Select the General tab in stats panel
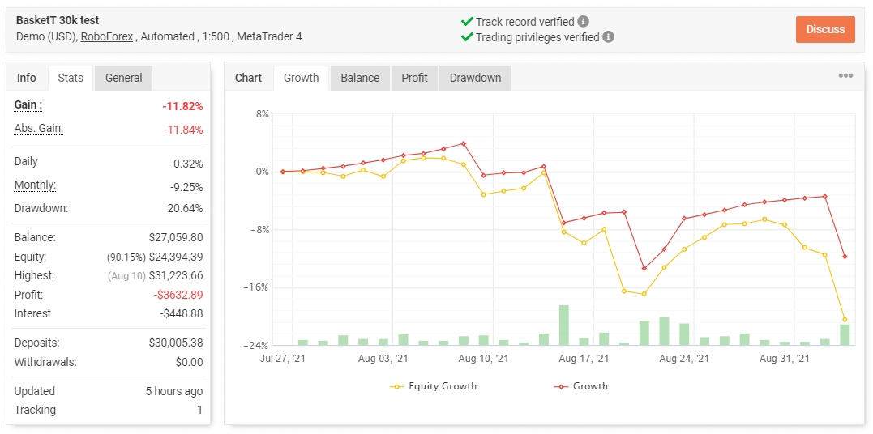Viewport: 873px width, 434px height. [123, 78]
